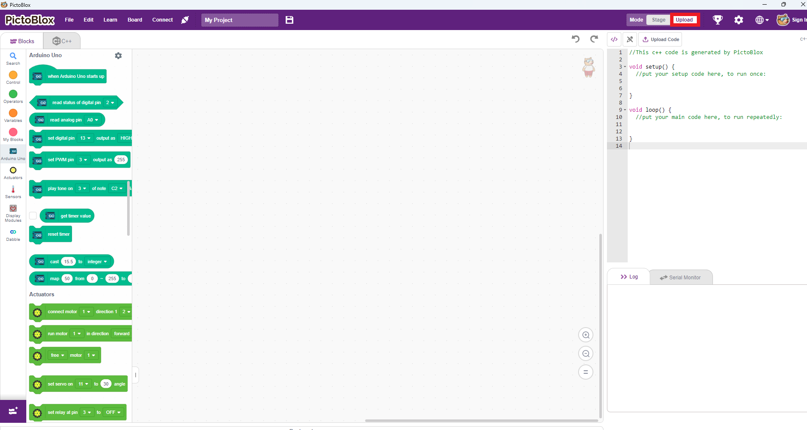Screen dimensions: 807x430
Task: Open the Sensors block category
Action: tap(13, 192)
